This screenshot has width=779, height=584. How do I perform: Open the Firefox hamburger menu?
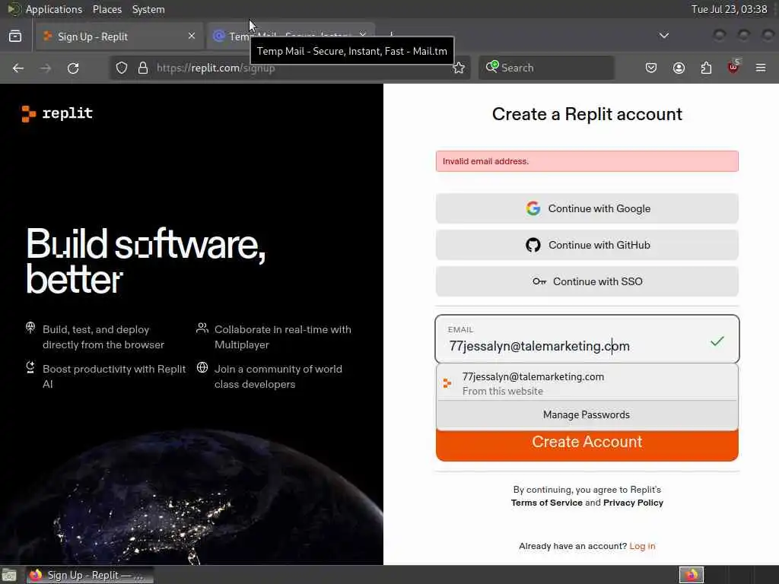(x=761, y=68)
